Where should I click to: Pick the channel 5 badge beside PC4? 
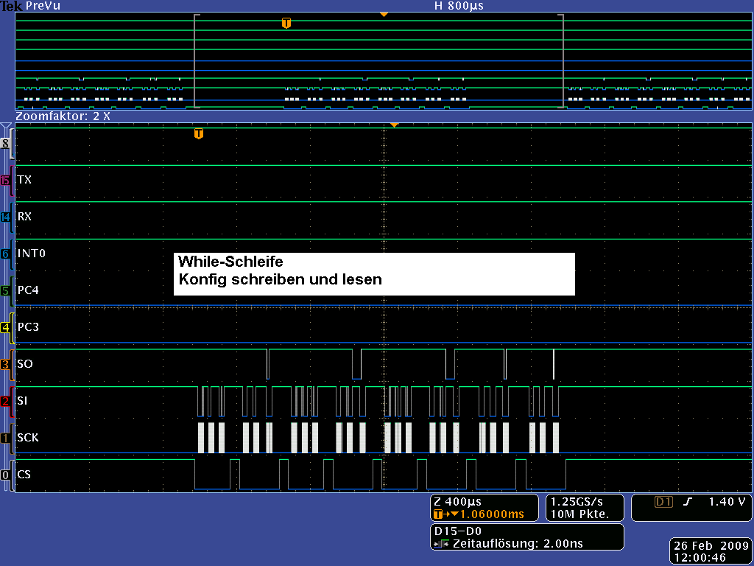coord(5,291)
